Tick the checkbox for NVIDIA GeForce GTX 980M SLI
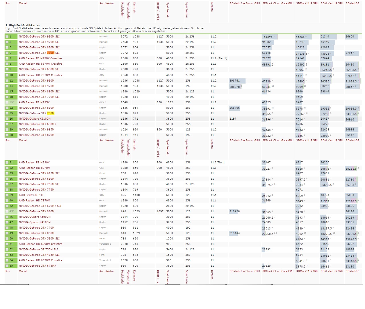This screenshot has height=309, width=365. [7, 37]
